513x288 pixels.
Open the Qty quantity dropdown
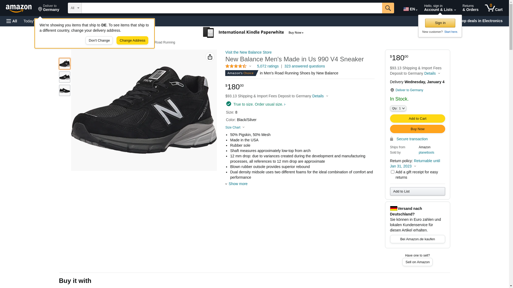coord(398,108)
